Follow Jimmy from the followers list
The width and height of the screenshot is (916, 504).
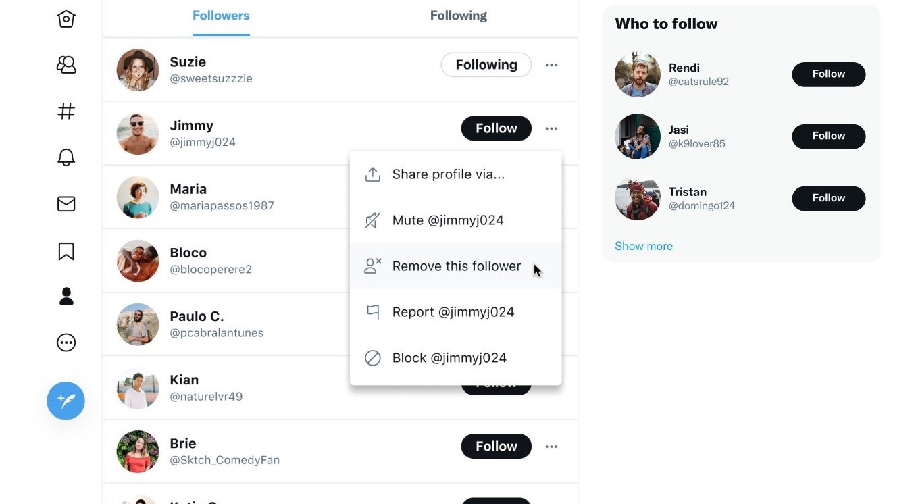pyautogui.click(x=497, y=128)
